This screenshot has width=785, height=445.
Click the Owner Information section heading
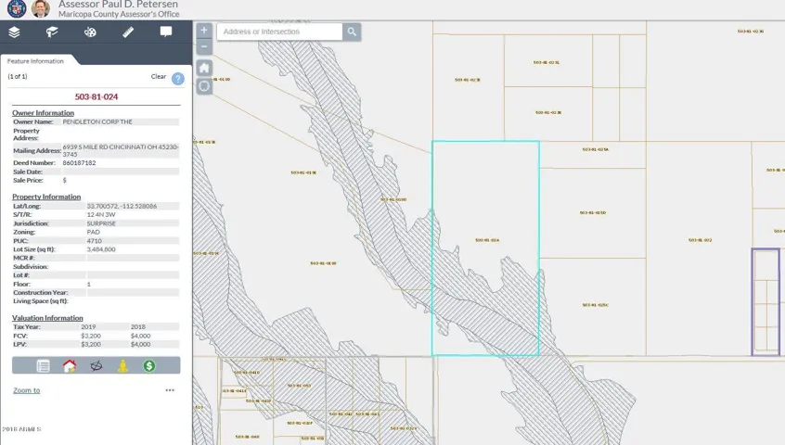tap(43, 113)
